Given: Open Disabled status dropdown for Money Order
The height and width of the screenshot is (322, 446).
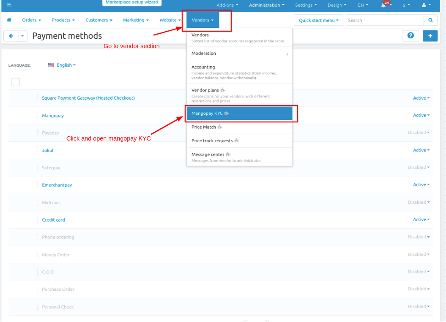Looking at the screenshot, I should tap(419, 254).
